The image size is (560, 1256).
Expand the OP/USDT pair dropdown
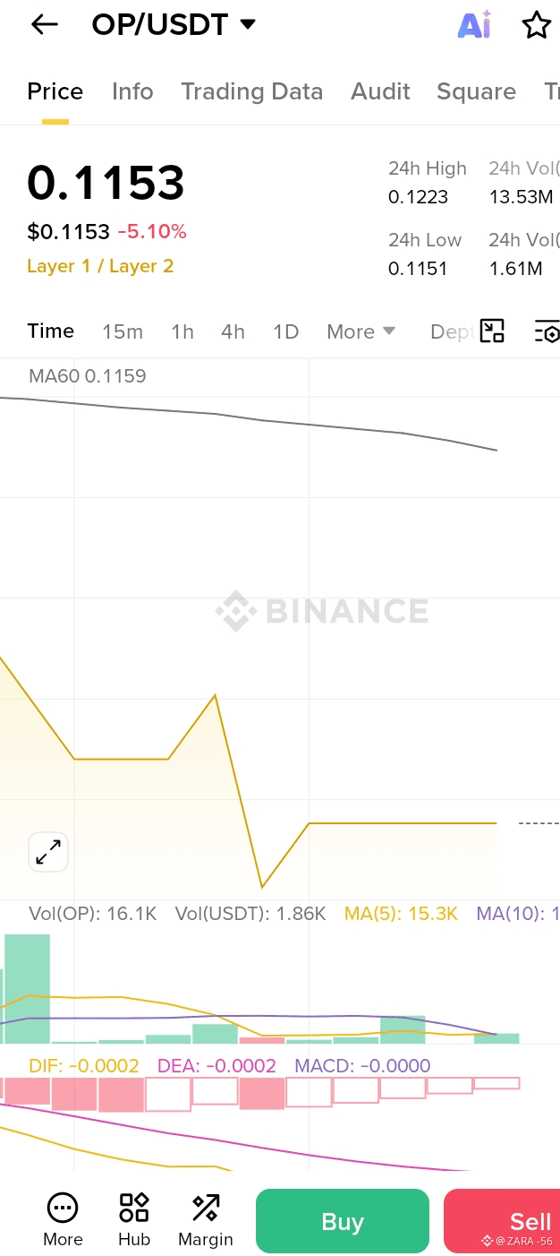[248, 24]
